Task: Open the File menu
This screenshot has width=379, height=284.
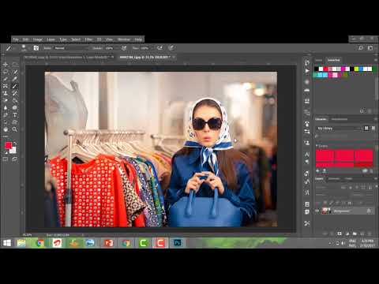Action: point(16,39)
